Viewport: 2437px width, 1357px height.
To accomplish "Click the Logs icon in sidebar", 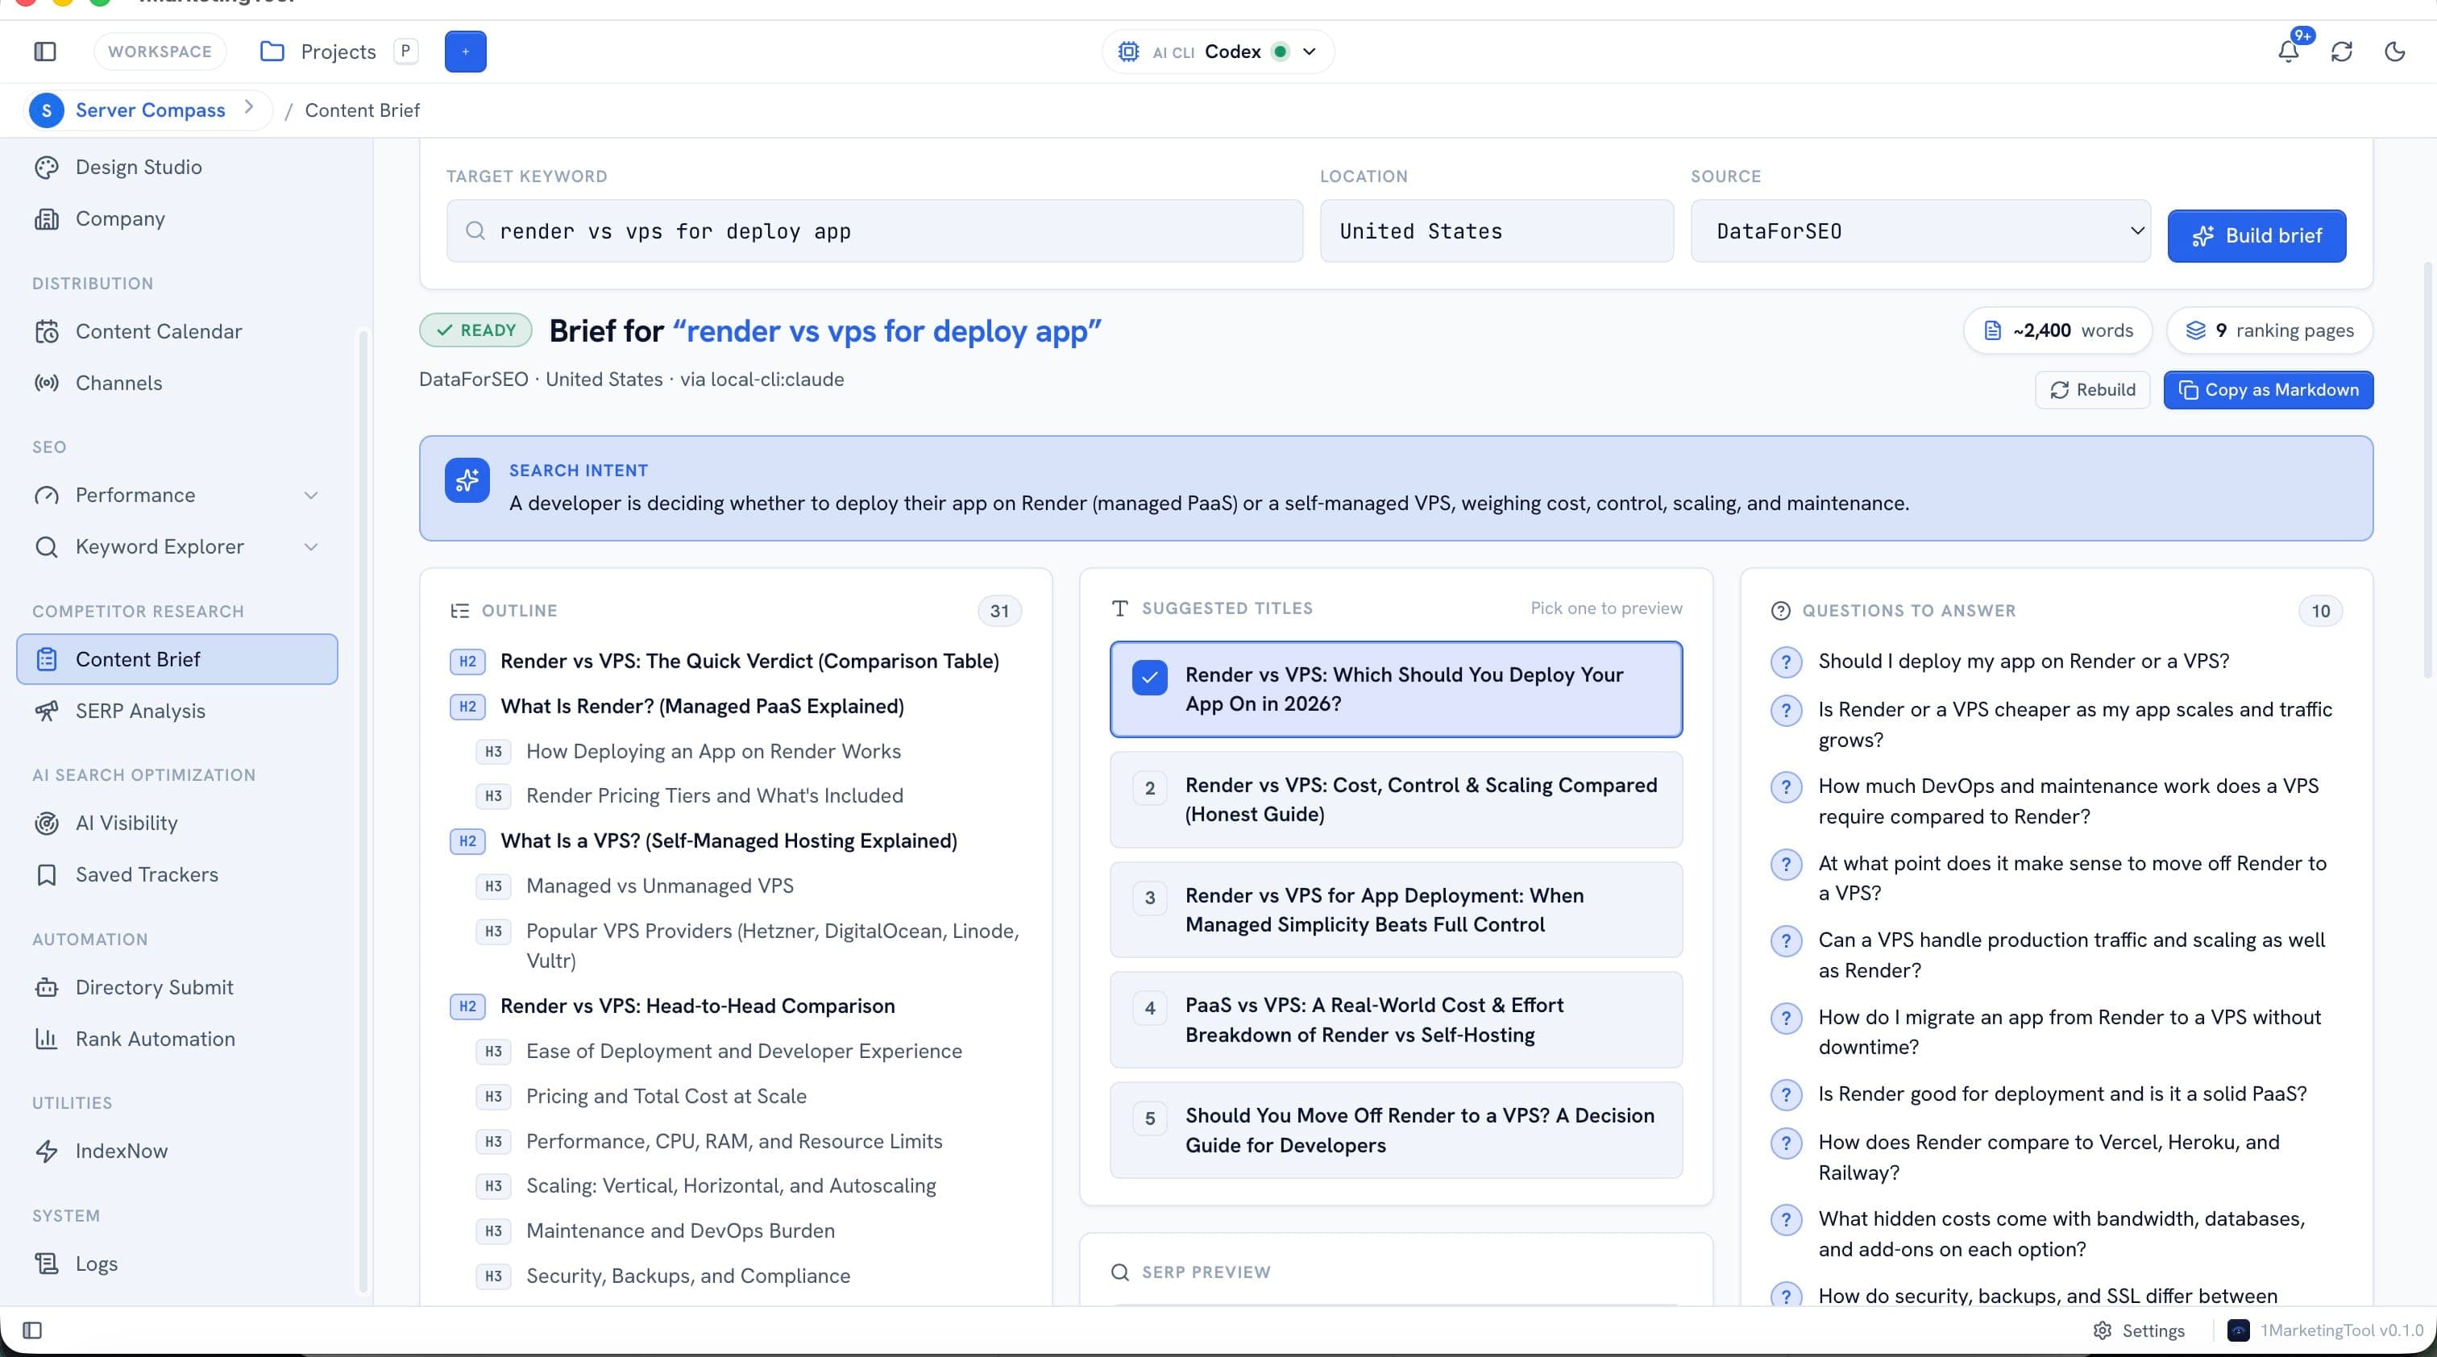I will click(47, 1264).
